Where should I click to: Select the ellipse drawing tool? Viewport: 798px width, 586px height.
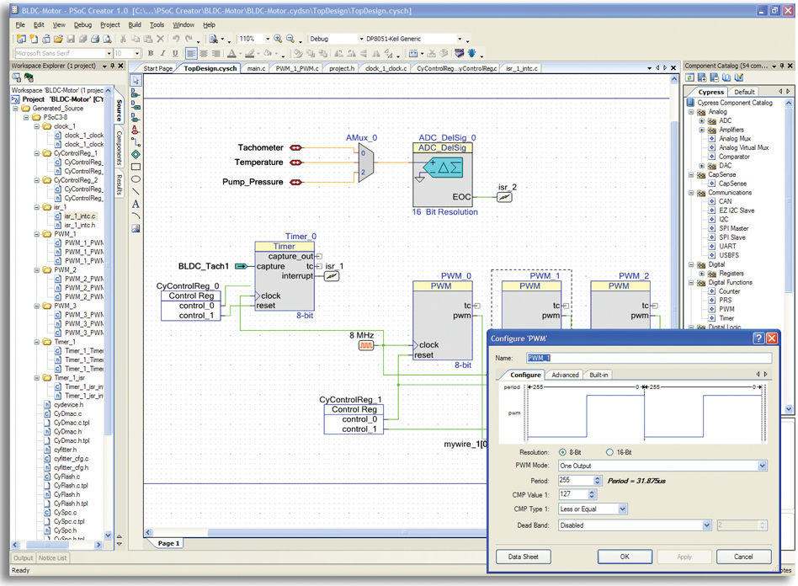pyautogui.click(x=136, y=179)
